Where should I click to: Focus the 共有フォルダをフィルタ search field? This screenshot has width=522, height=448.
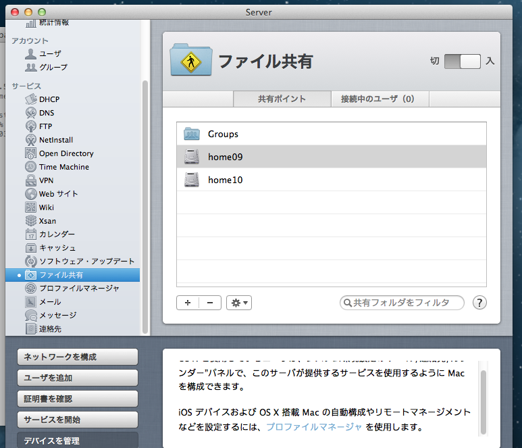pos(402,303)
